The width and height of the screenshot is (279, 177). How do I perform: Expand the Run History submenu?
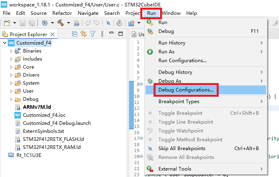(x=261, y=43)
